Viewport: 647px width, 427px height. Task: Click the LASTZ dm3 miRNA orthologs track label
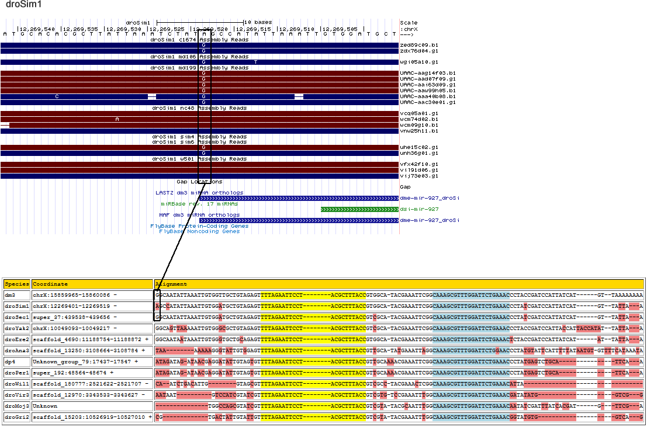[199, 193]
